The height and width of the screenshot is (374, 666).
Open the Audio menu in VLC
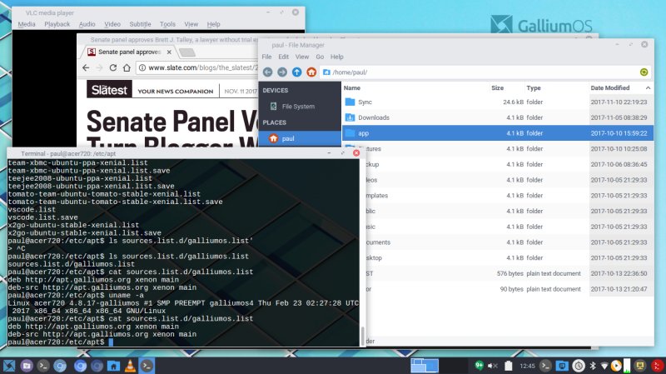[87, 24]
